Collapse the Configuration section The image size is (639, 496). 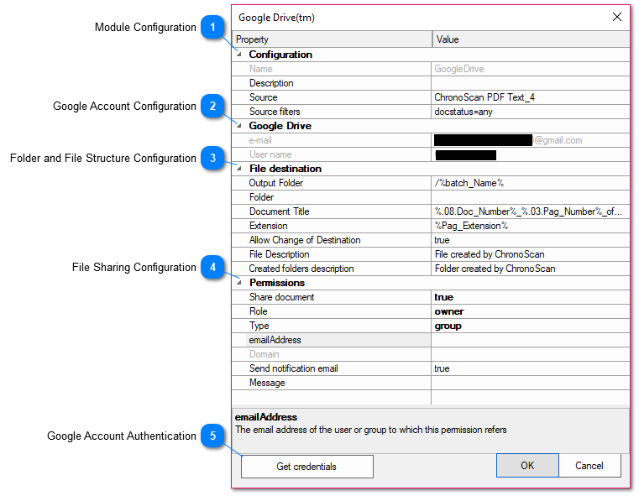[239, 55]
